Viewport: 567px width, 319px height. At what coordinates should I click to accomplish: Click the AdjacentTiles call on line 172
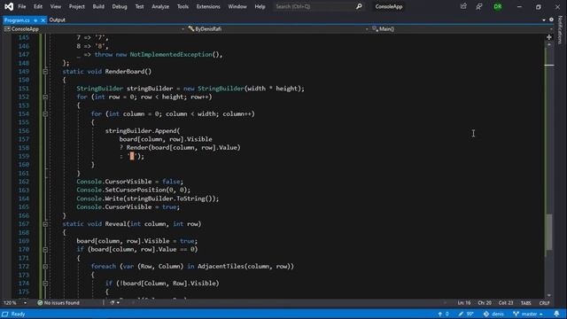pyautogui.click(x=221, y=267)
